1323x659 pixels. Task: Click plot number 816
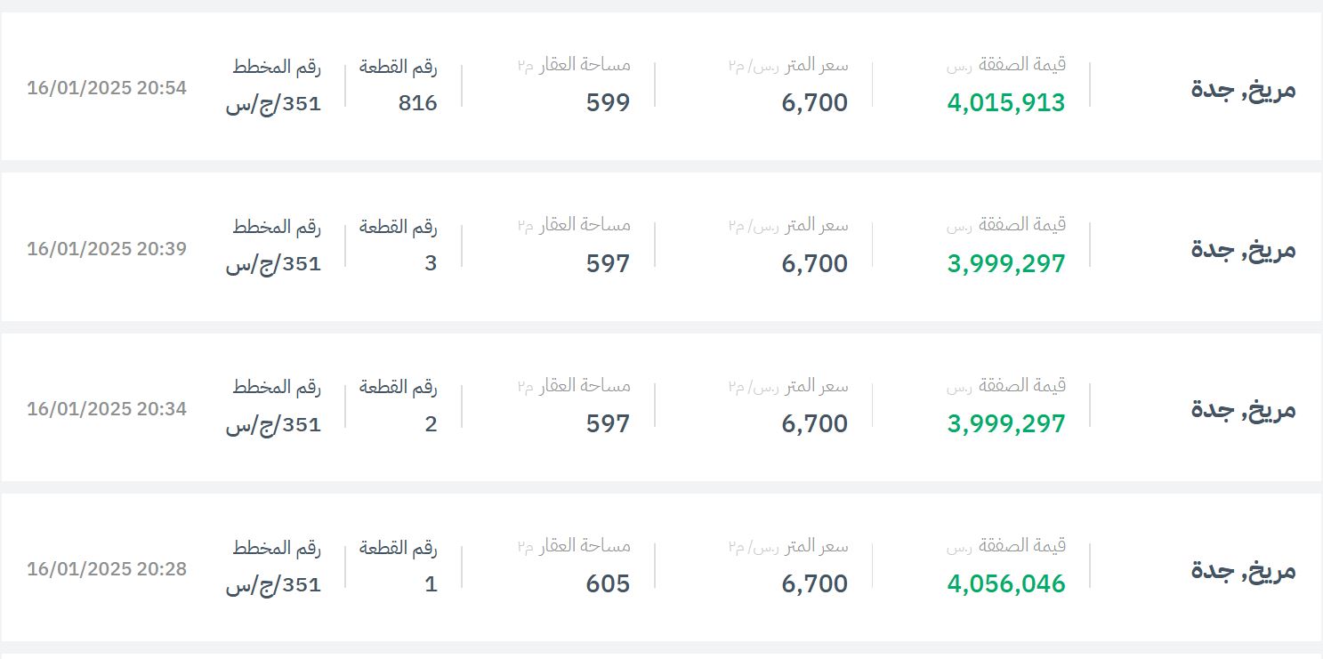point(417,103)
